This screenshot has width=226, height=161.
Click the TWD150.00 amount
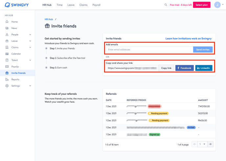coord(204,106)
